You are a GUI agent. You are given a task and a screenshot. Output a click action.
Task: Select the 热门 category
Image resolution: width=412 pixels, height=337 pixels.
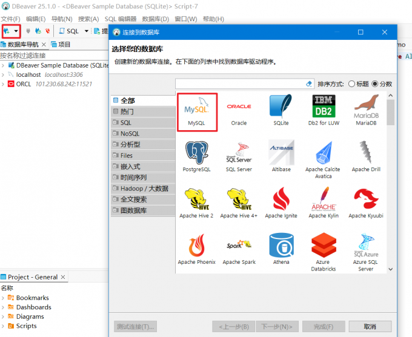(143, 111)
